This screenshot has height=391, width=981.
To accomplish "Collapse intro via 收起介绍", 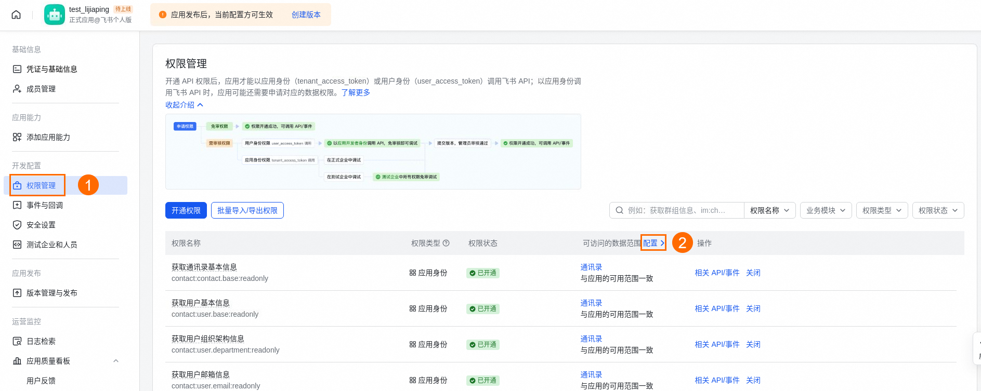I will pos(184,104).
